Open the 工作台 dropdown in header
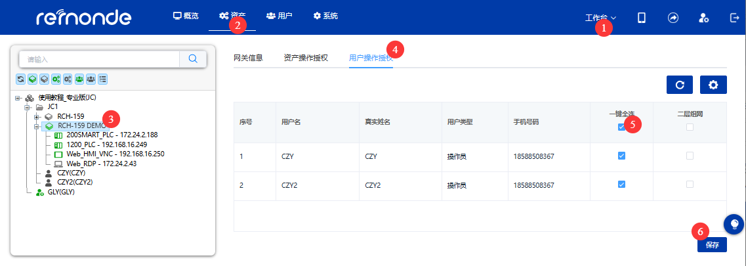 coord(600,18)
